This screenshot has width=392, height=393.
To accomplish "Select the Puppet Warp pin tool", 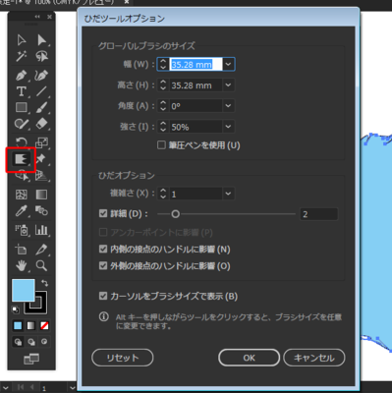I will [41, 159].
